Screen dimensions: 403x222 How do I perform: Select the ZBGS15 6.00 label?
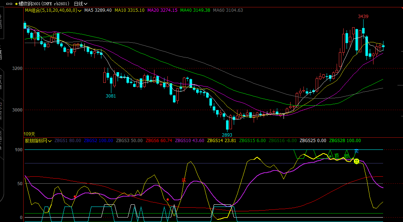tap(253, 141)
